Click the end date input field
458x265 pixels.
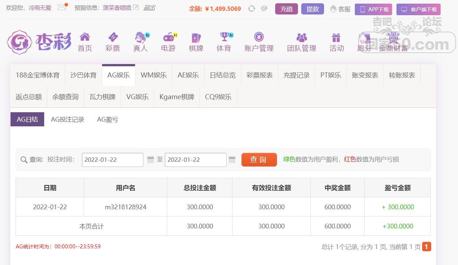point(196,160)
